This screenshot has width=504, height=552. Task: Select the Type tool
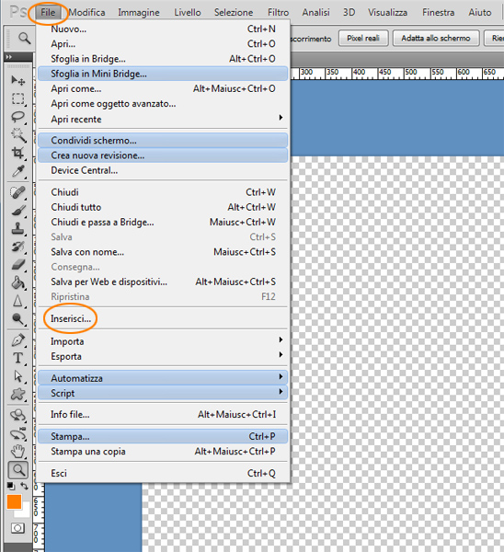click(17, 358)
